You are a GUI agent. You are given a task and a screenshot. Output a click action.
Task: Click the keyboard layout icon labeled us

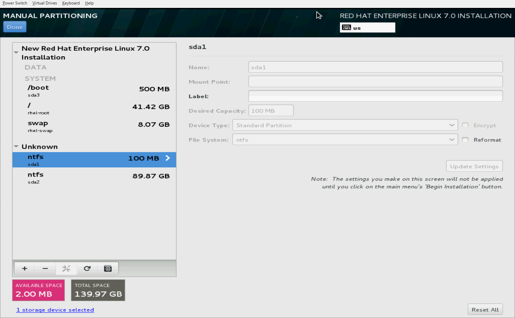pyautogui.click(x=347, y=28)
